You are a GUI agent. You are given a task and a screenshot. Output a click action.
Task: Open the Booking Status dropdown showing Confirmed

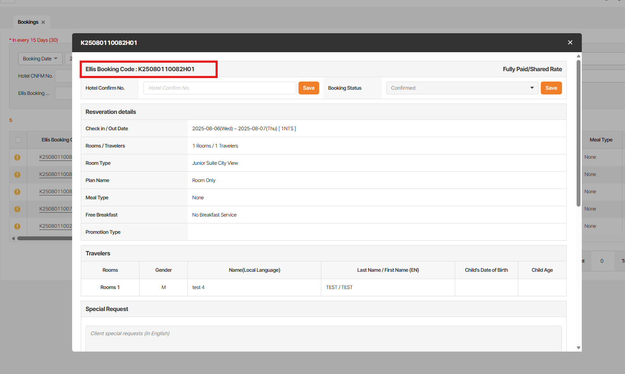coord(462,88)
